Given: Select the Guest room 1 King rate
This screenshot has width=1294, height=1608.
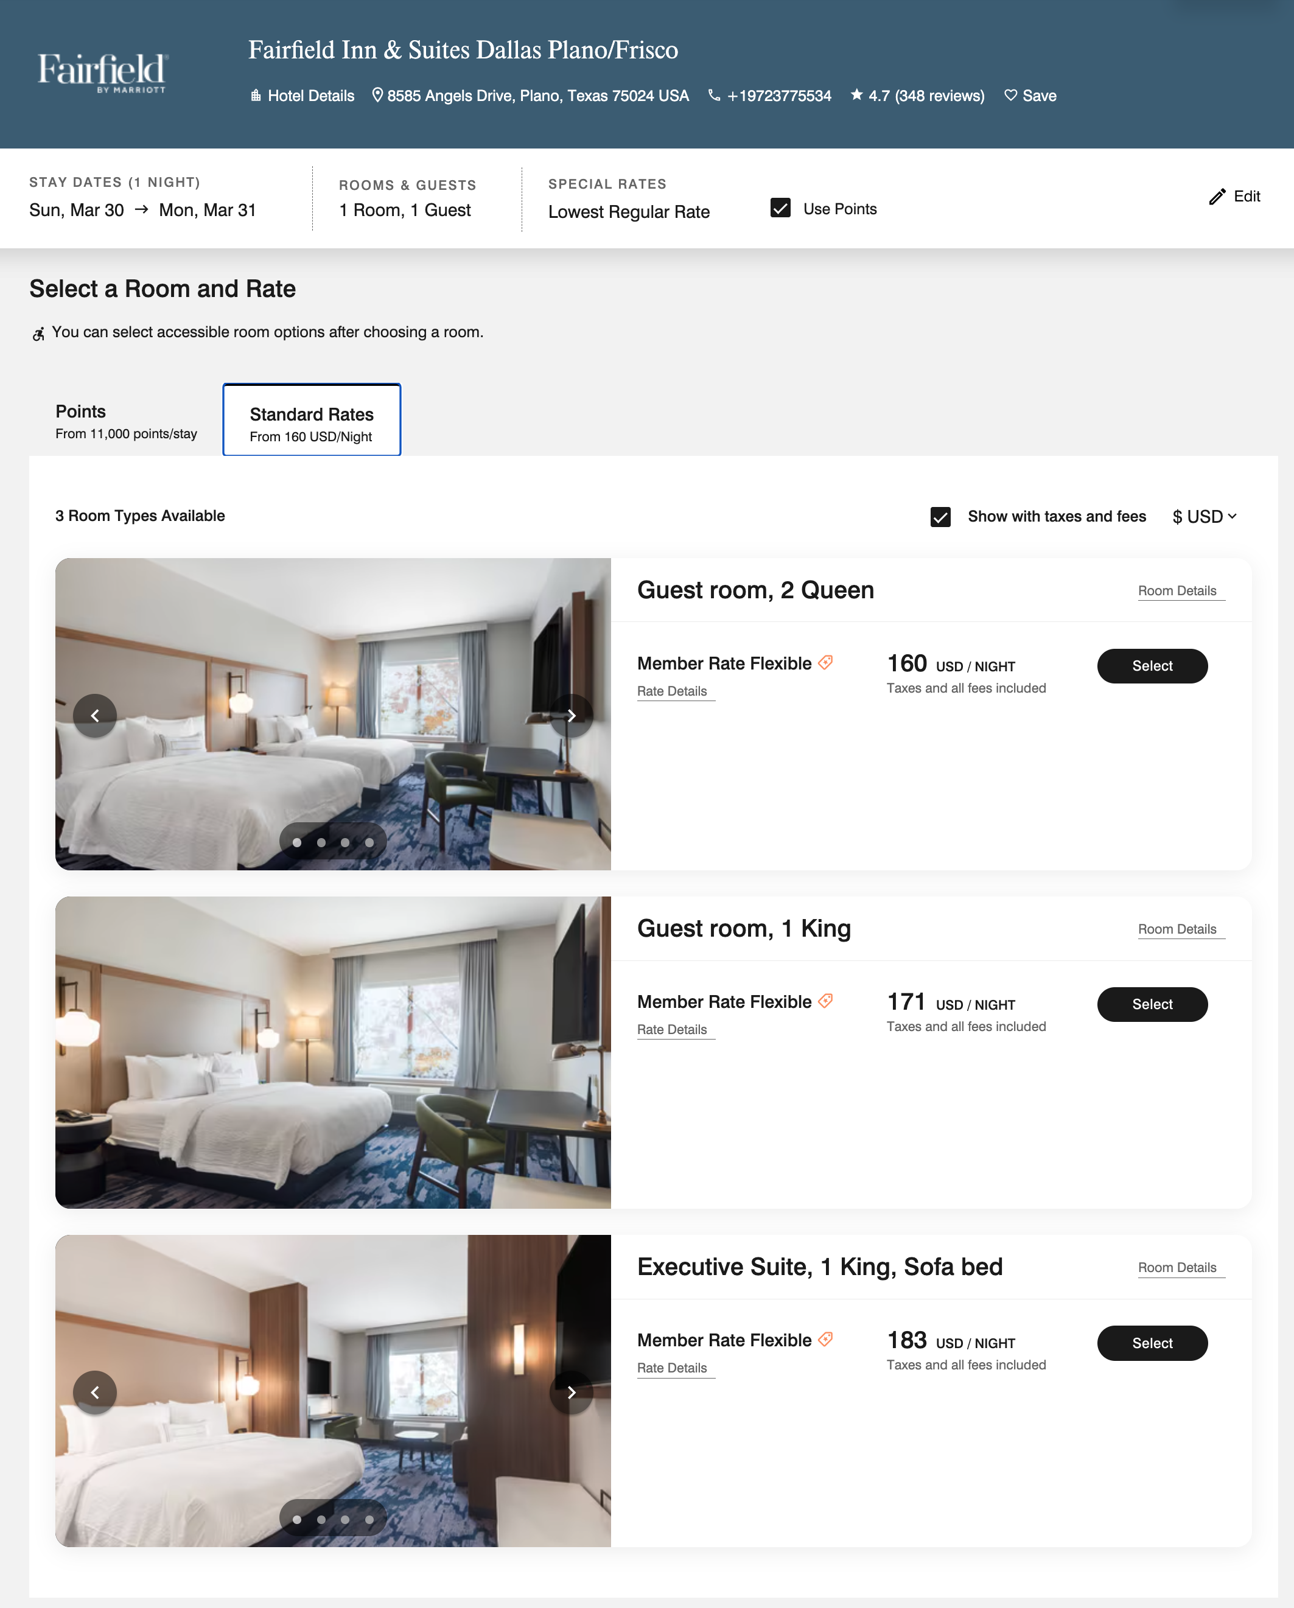Looking at the screenshot, I should click(1152, 1004).
